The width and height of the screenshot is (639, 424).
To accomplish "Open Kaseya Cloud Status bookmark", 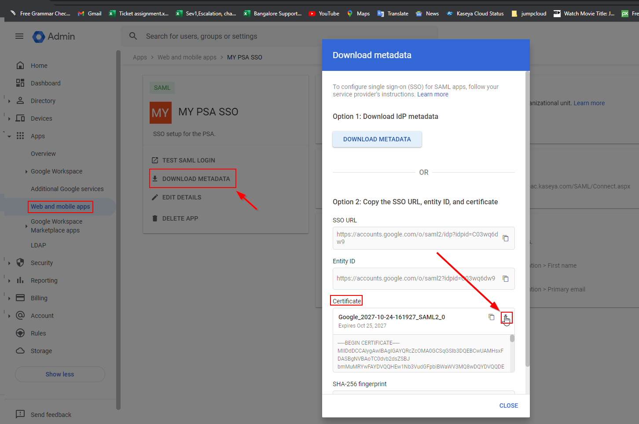I will click(475, 14).
